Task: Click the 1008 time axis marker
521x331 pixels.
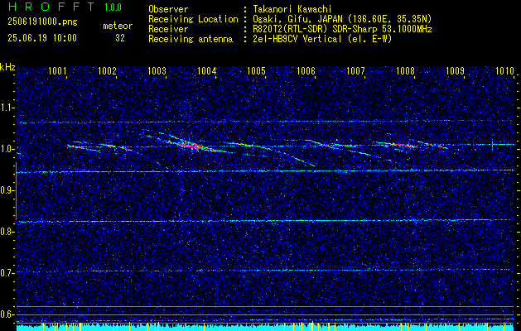Action: pyautogui.click(x=405, y=70)
